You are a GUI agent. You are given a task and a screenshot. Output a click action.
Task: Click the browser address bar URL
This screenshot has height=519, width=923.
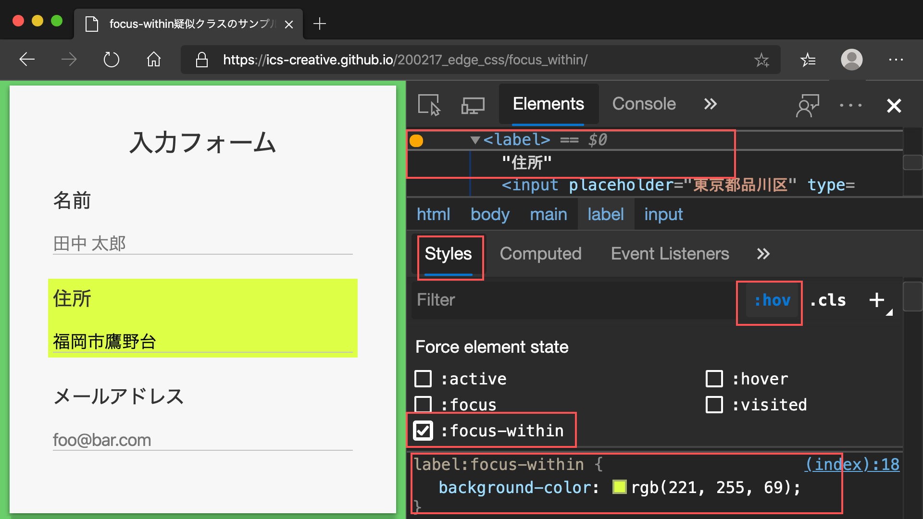pos(405,60)
